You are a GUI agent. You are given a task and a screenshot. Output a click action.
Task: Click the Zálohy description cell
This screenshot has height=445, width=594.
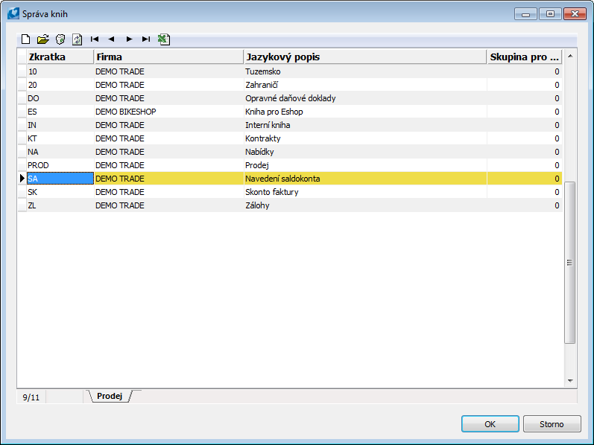(365, 205)
